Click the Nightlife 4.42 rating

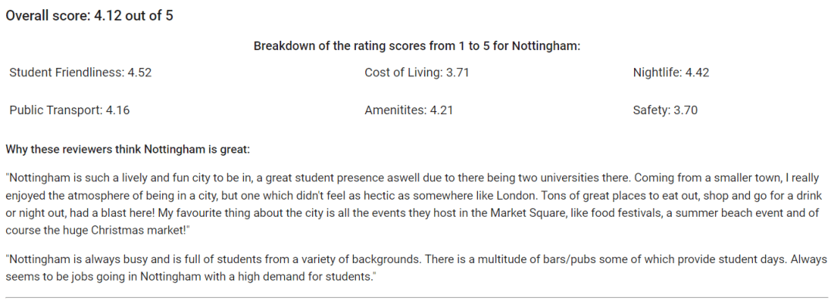pyautogui.click(x=671, y=73)
